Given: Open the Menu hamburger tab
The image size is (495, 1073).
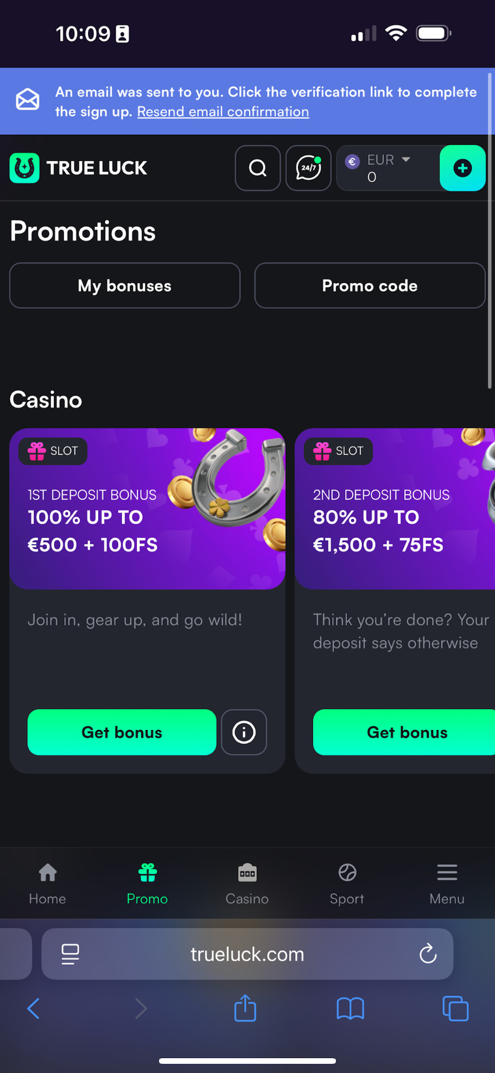Looking at the screenshot, I should click(447, 884).
